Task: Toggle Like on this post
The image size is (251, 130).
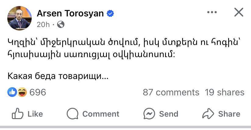Action: click(x=35, y=114)
